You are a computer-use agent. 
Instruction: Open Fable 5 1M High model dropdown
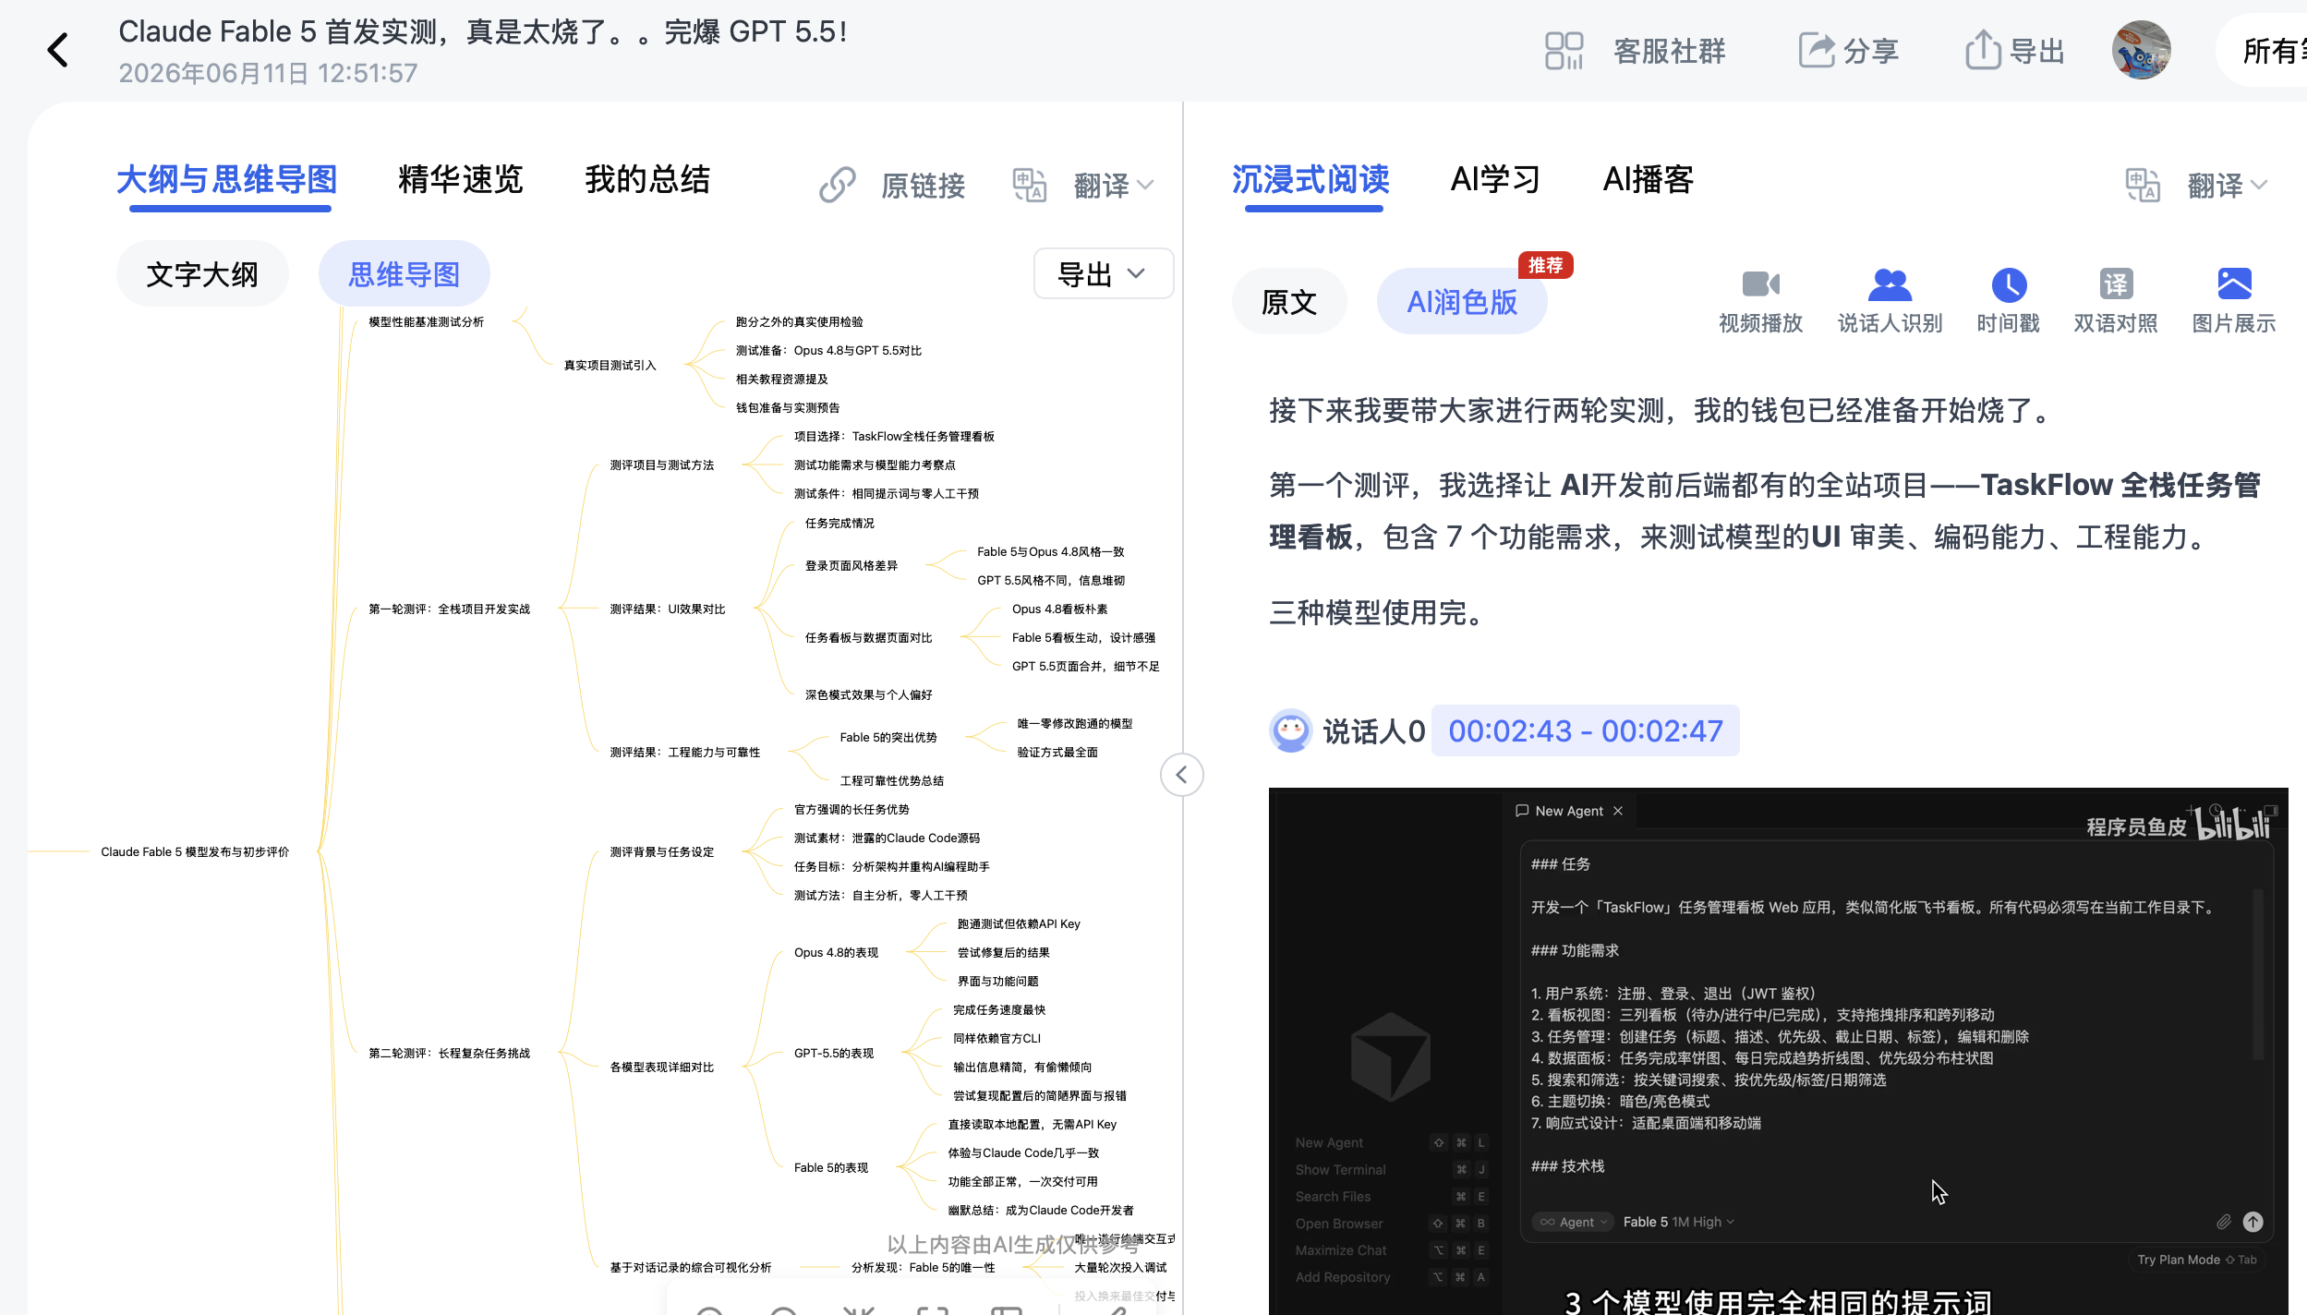(x=1678, y=1222)
